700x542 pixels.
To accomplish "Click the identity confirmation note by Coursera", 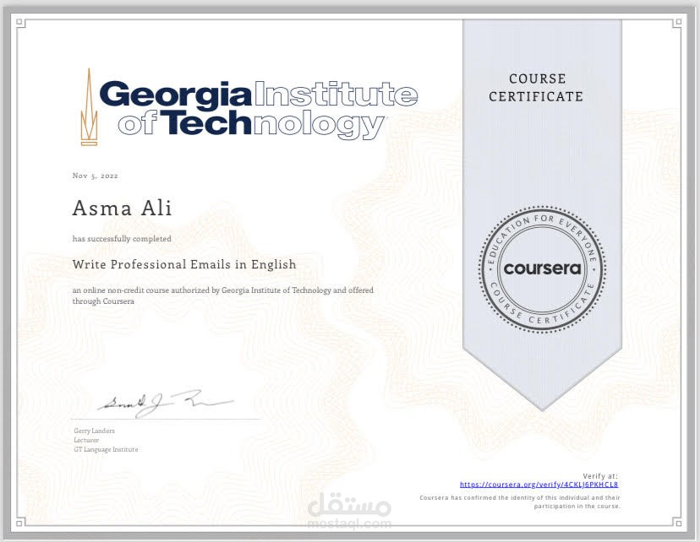I will 520,501.
